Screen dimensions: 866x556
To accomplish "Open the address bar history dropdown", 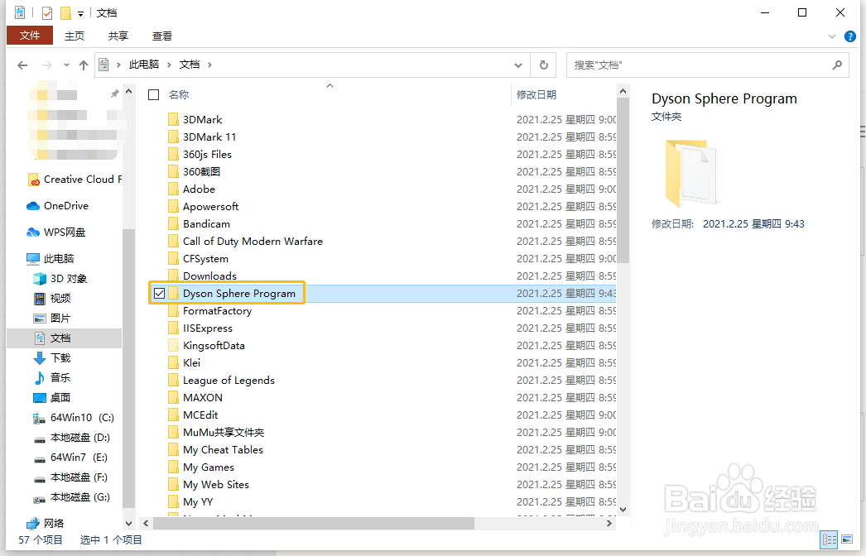I will [x=518, y=65].
